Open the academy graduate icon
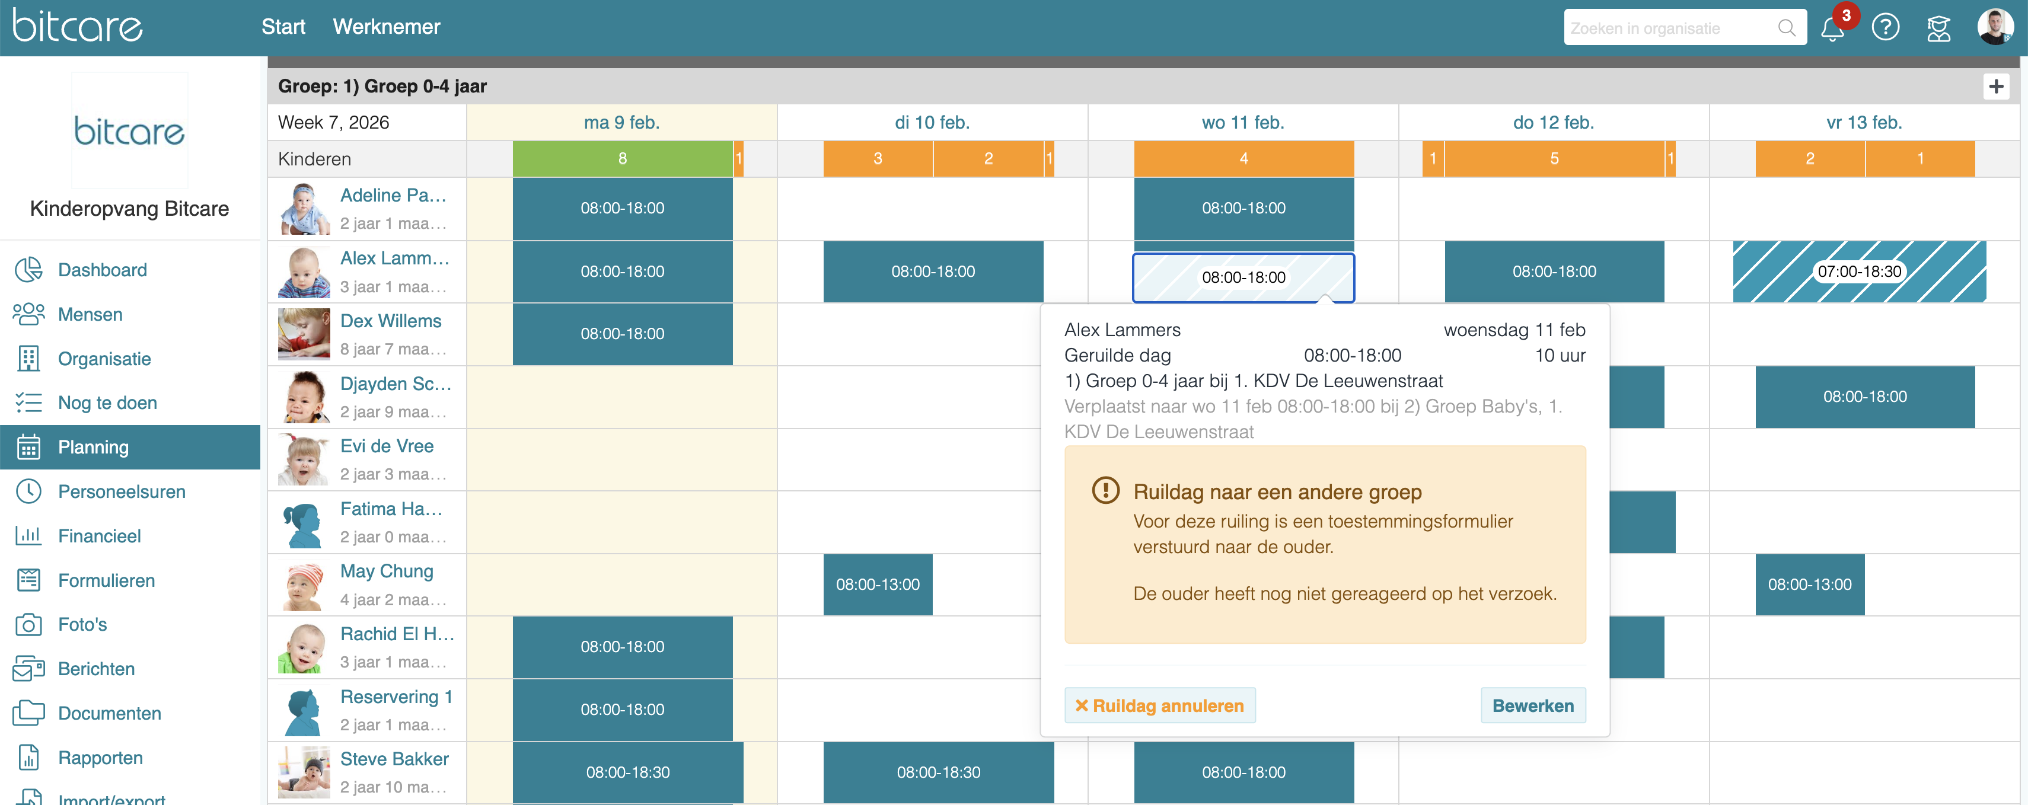The width and height of the screenshot is (2028, 805). 1938,28
